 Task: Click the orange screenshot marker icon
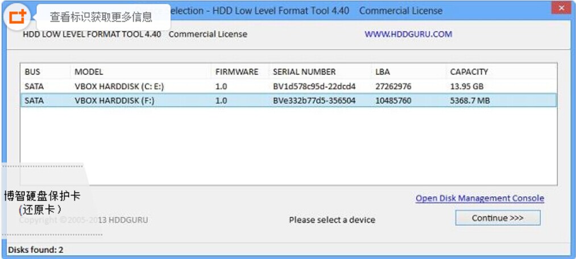(x=18, y=17)
